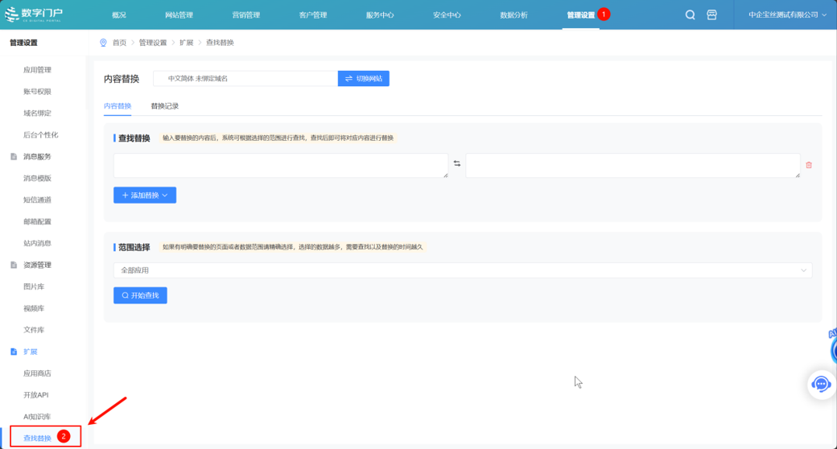The width and height of the screenshot is (837, 449).
Task: Click the 切换网站 button
Action: coord(364,78)
